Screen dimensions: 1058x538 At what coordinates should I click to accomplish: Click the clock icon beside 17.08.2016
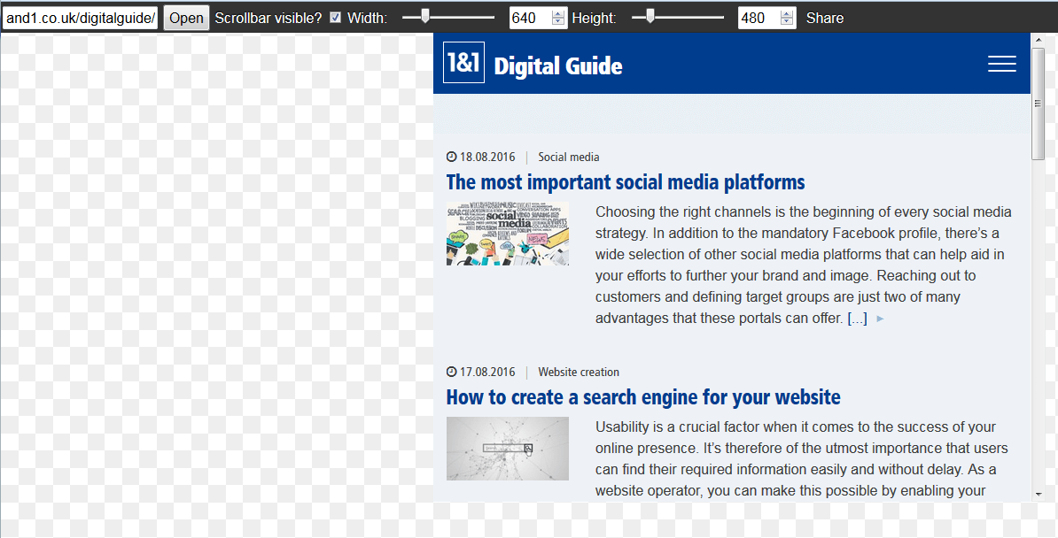[451, 373]
